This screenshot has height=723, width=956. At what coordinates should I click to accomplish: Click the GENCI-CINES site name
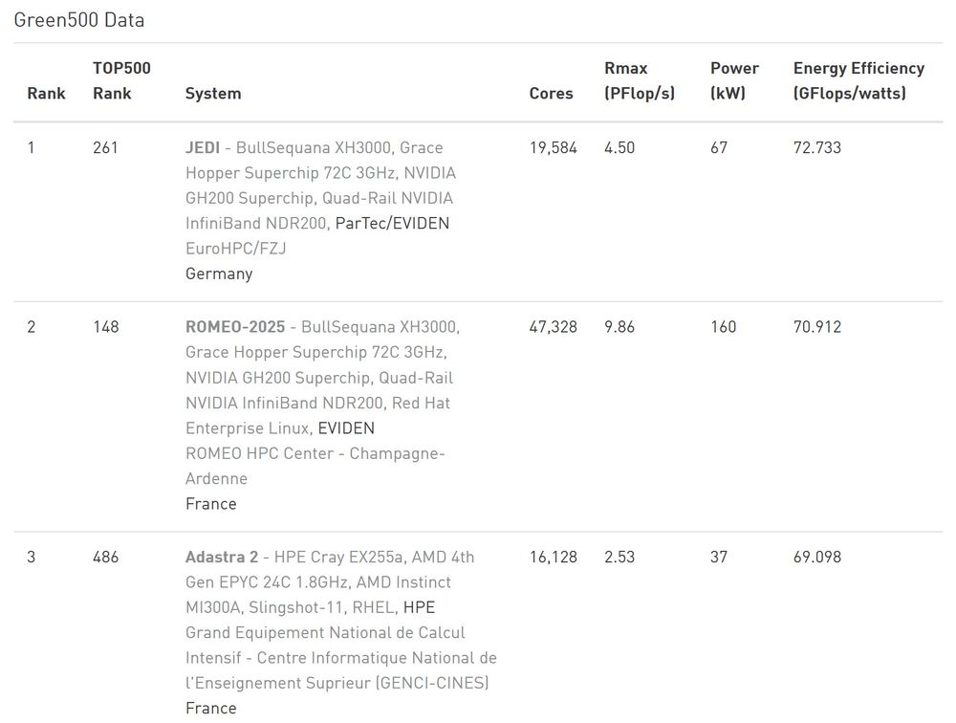341,658
